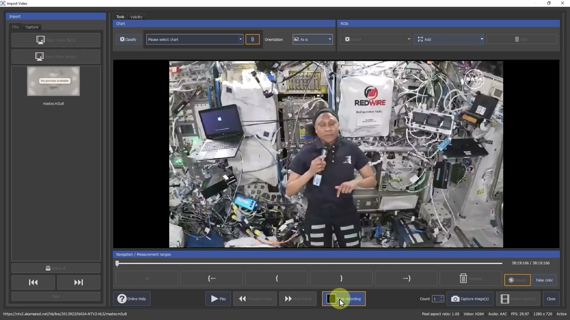Step to the Next frame

click(298, 299)
